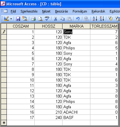Click the Insert Hyperlink globe icon

[x=87, y=19]
